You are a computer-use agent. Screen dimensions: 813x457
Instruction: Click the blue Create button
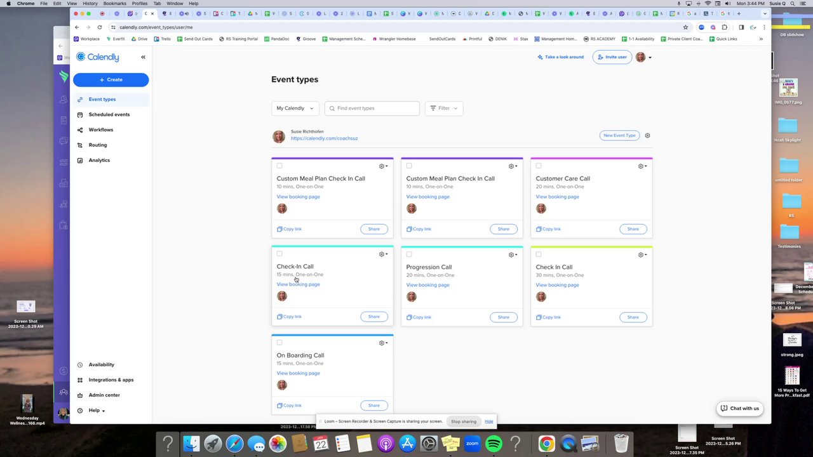click(x=111, y=80)
